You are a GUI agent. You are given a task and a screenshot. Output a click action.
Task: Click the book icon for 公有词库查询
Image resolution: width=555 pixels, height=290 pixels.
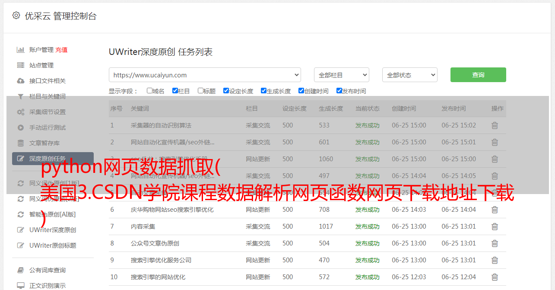[x=20, y=270]
